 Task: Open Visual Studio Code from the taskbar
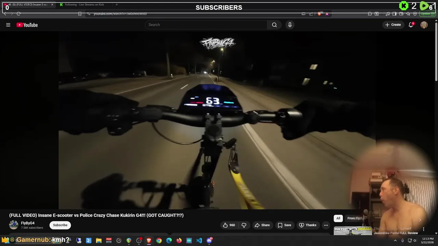tap(199, 241)
